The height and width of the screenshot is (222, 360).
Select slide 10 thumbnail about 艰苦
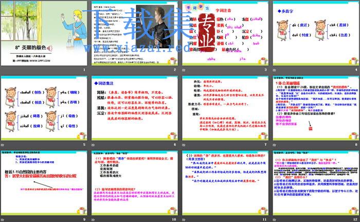(135, 183)
